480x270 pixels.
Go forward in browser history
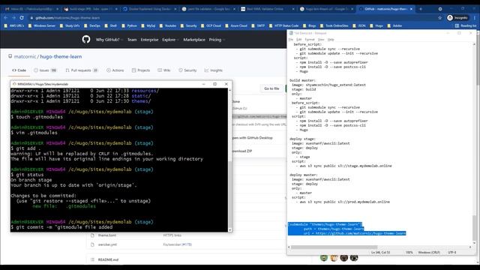click(13, 18)
